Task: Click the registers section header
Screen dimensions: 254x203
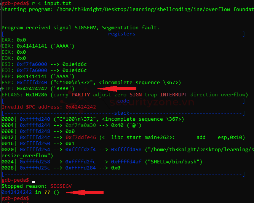Action: [x=121, y=34]
